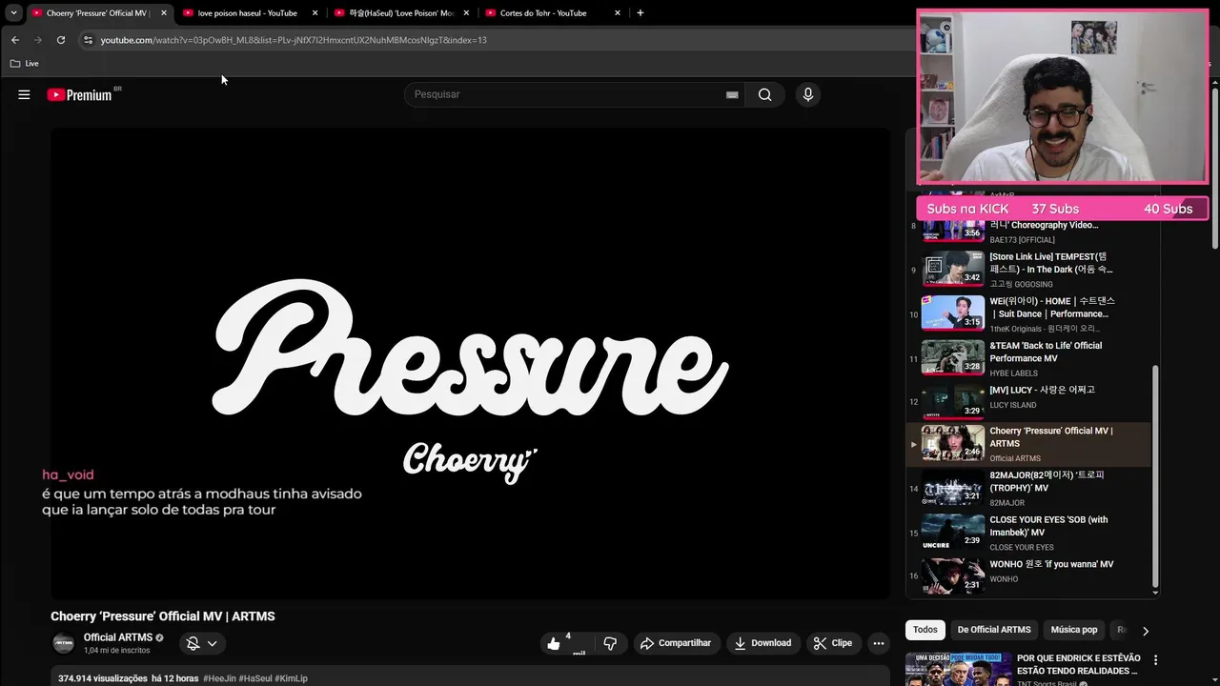Click browser back arrow

[15, 40]
